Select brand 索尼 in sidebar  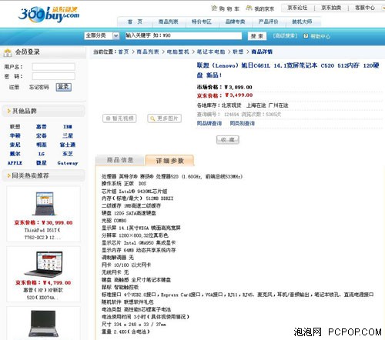(15, 145)
